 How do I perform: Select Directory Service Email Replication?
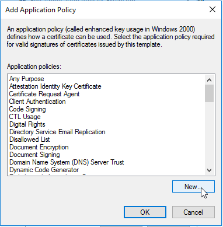(x=57, y=132)
